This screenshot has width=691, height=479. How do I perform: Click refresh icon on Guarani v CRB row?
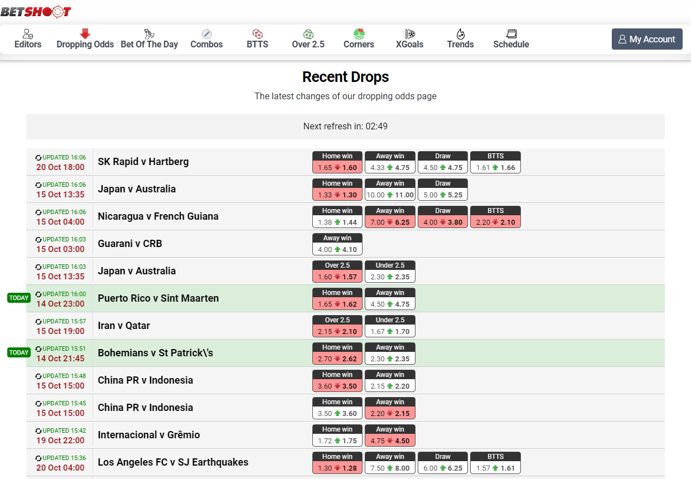tap(38, 240)
